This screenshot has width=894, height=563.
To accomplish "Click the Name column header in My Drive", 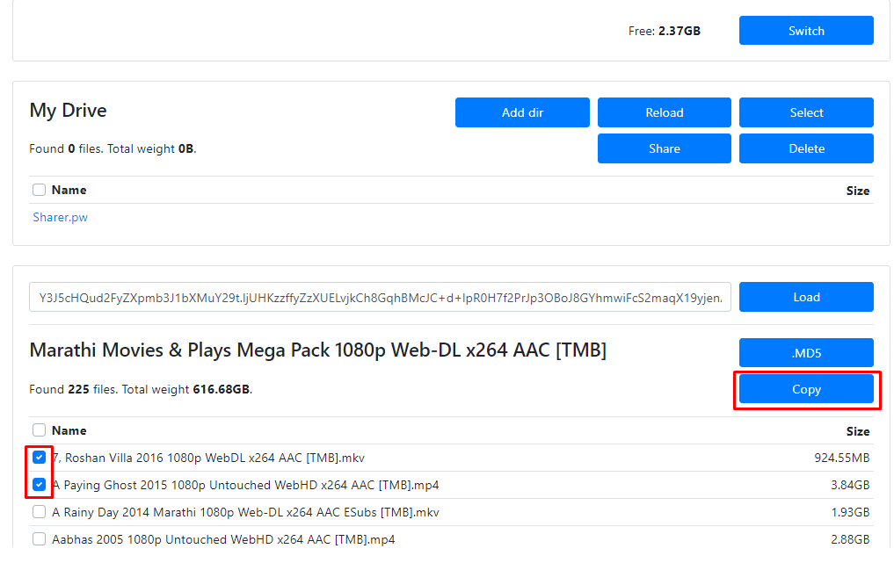I will pos(69,190).
